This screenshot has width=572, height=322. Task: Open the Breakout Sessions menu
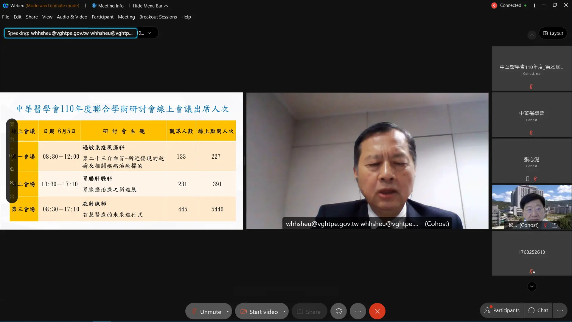point(158,17)
